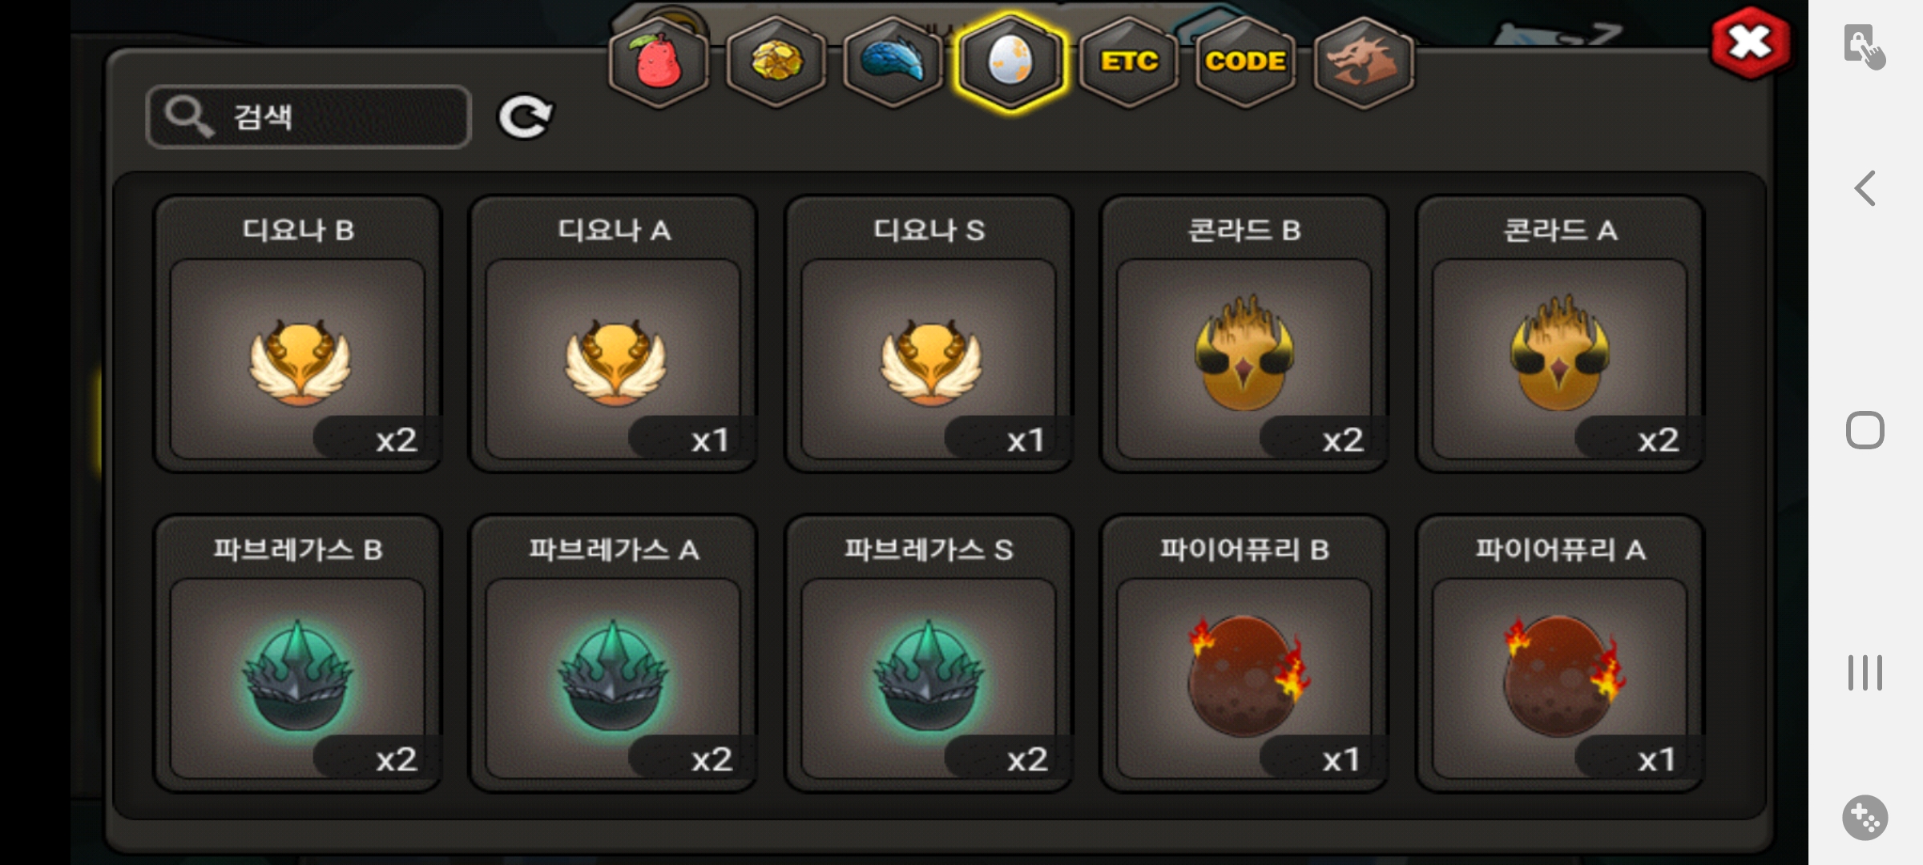This screenshot has height=865, width=1923.
Task: Close the inventory with red X
Action: (1750, 42)
